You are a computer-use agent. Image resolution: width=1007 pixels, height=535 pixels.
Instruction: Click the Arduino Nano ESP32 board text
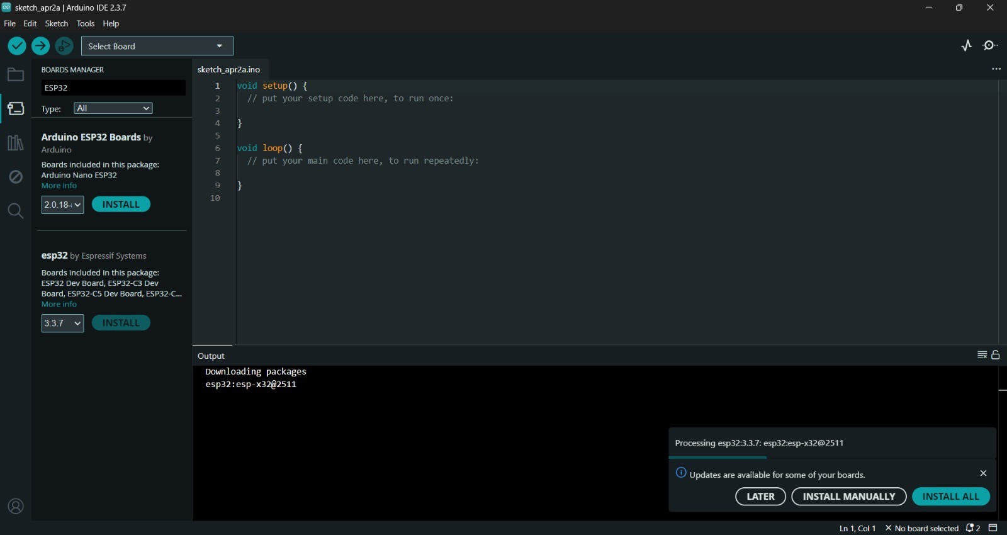point(79,175)
